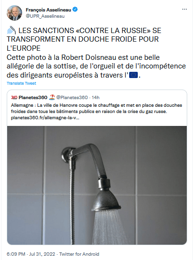Click the Translate Tweet link
The height and width of the screenshot is (260, 193).
(21, 83)
